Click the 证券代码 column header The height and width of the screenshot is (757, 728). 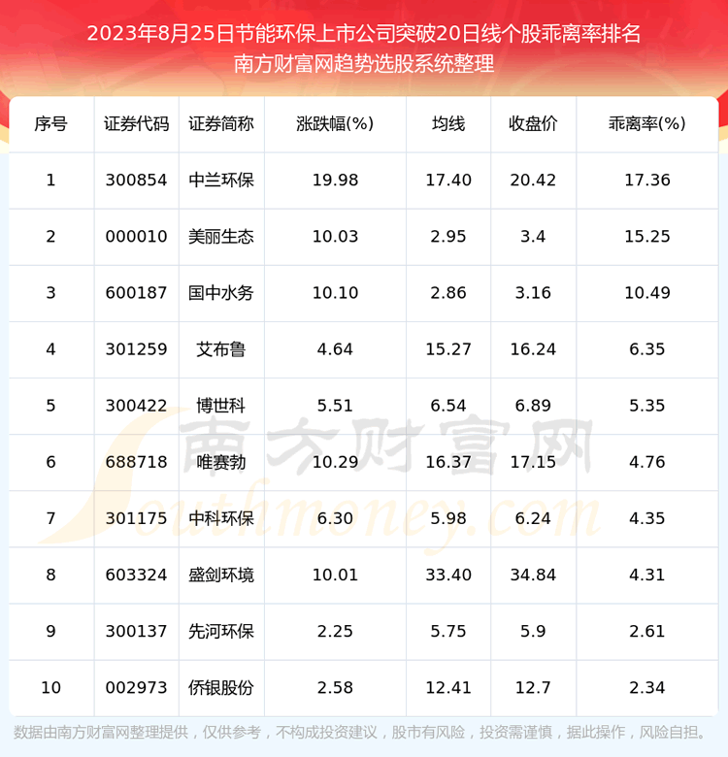pyautogui.click(x=136, y=123)
